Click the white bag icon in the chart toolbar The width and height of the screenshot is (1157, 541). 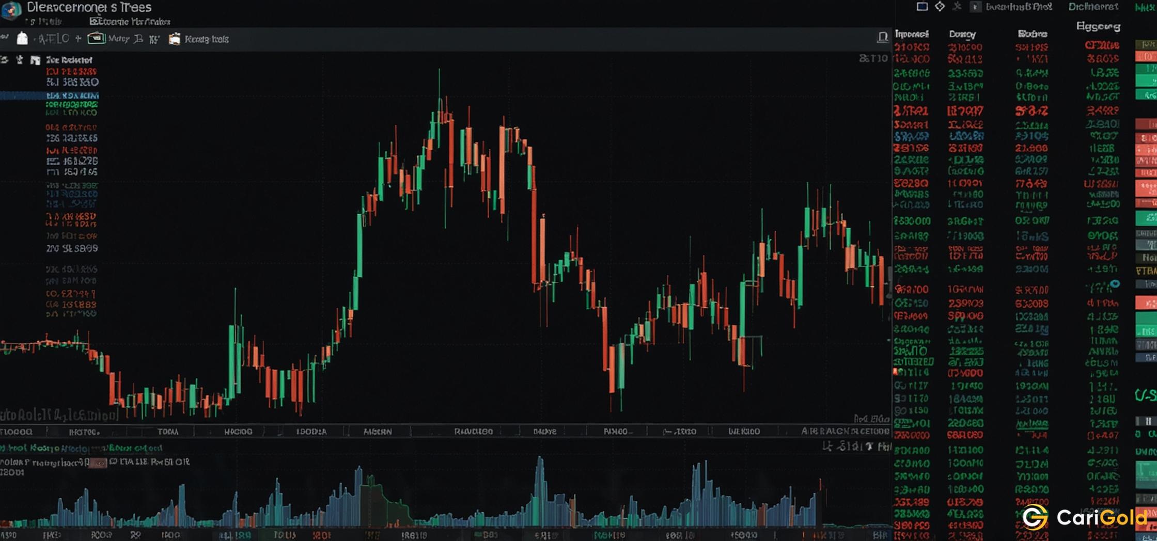22,38
